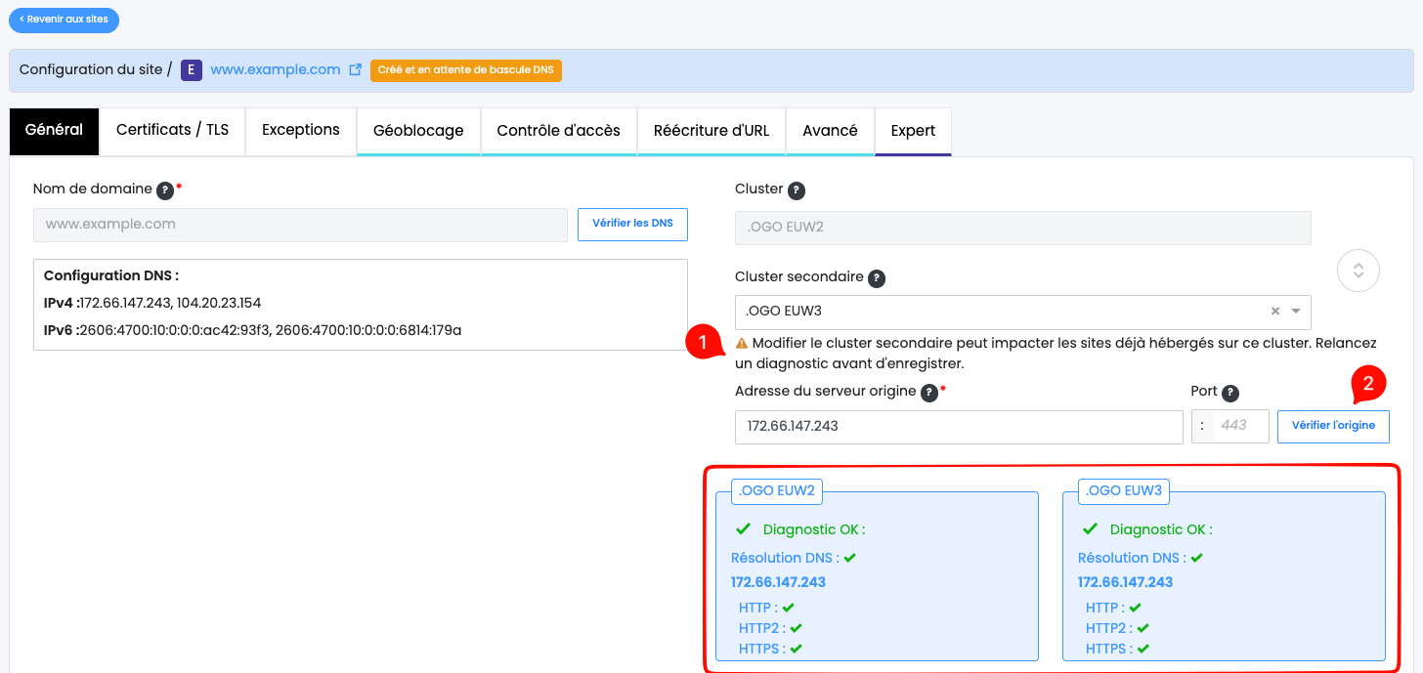The height and width of the screenshot is (673, 1423).
Task: Click the Port 443 input field
Action: click(x=1241, y=426)
